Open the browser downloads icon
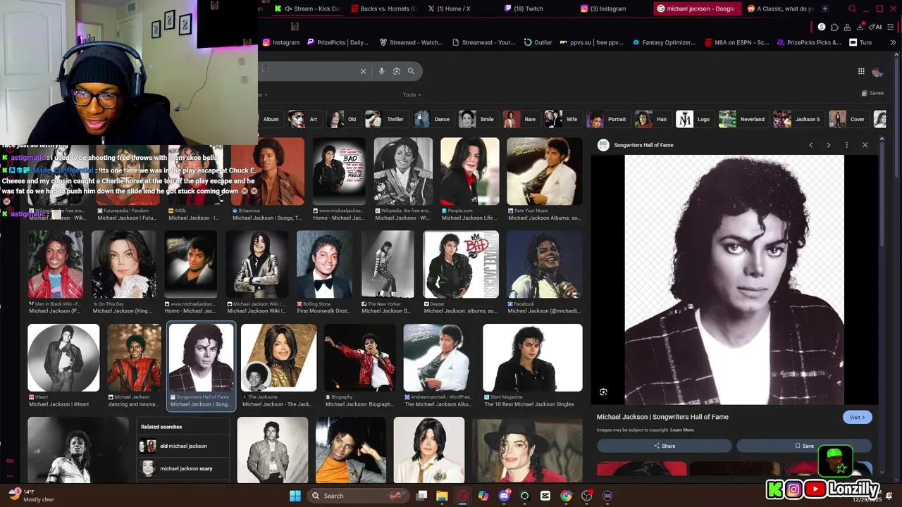The height and width of the screenshot is (507, 902). (x=860, y=27)
